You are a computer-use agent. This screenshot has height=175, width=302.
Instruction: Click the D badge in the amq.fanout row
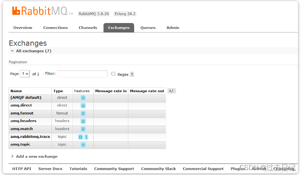(x=83, y=114)
